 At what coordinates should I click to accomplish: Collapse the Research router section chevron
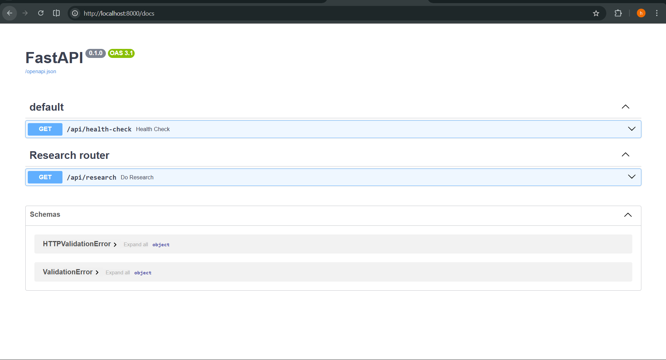tap(625, 155)
